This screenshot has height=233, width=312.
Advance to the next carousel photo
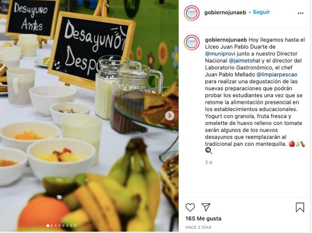coord(169,116)
